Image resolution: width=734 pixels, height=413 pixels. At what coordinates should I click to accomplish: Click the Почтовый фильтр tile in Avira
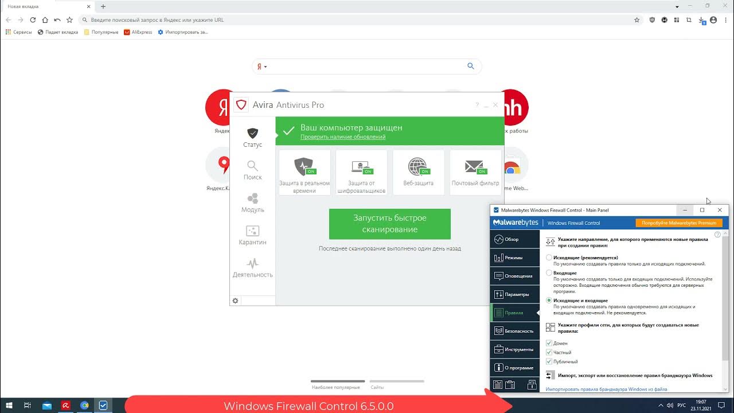475,172
